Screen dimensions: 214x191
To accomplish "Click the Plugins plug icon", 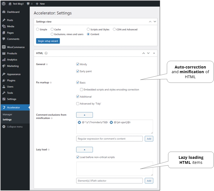I will click(4, 80).
